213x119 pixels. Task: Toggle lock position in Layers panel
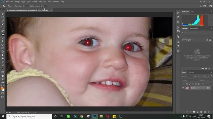[x=193, y=84]
